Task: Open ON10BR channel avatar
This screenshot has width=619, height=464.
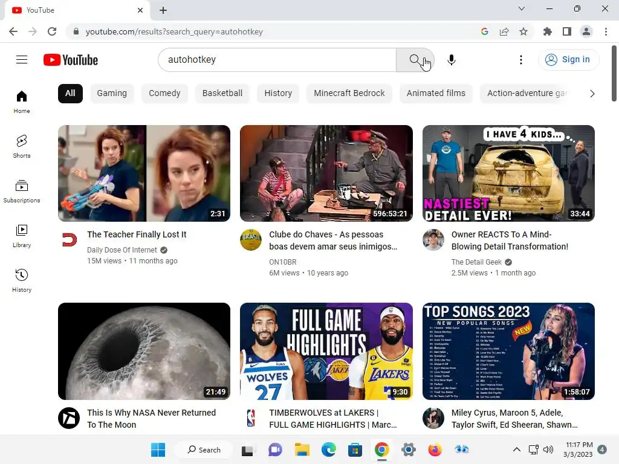Action: coord(251,239)
